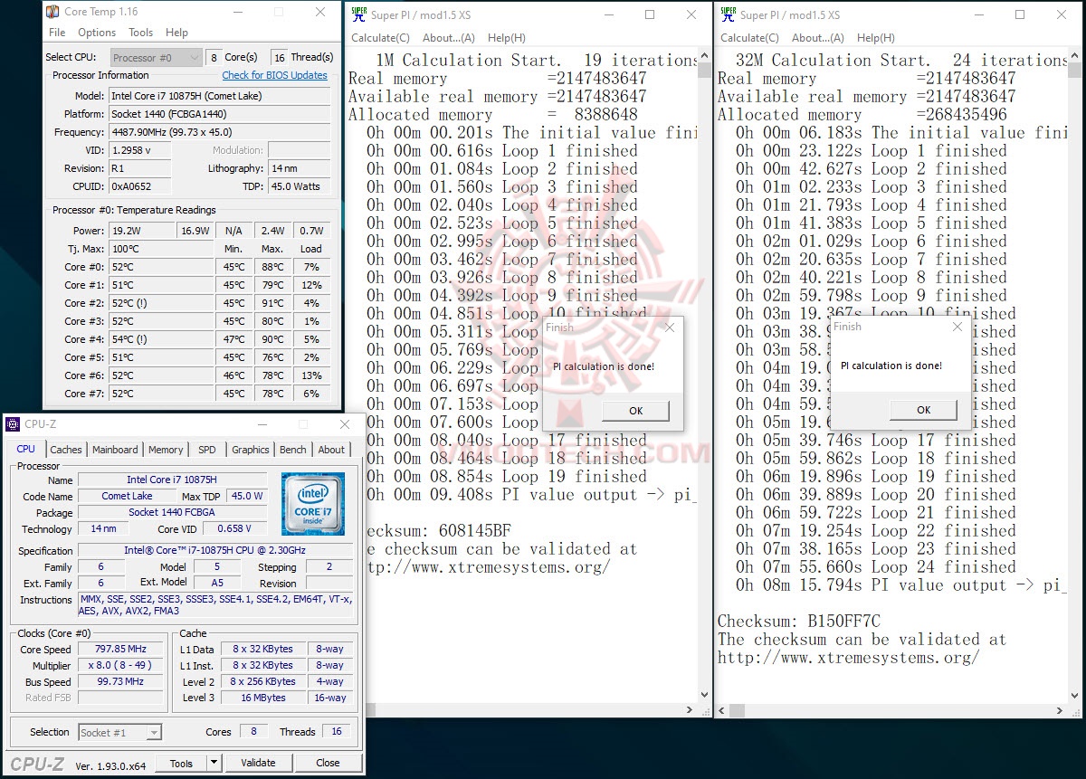Open the Options menu in Core Temp
This screenshot has width=1086, height=779.
(x=97, y=33)
